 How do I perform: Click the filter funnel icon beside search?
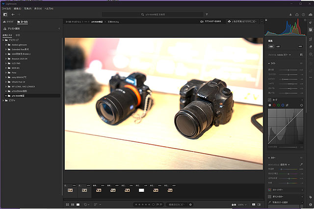(x=208, y=14)
